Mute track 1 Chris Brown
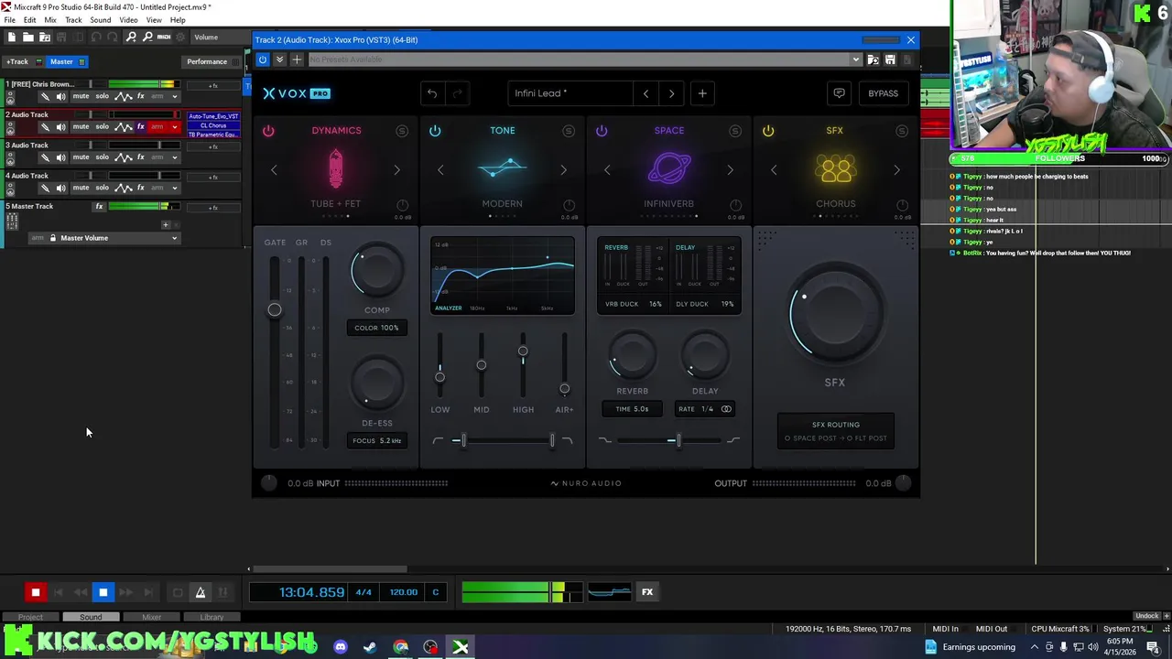 [81, 96]
